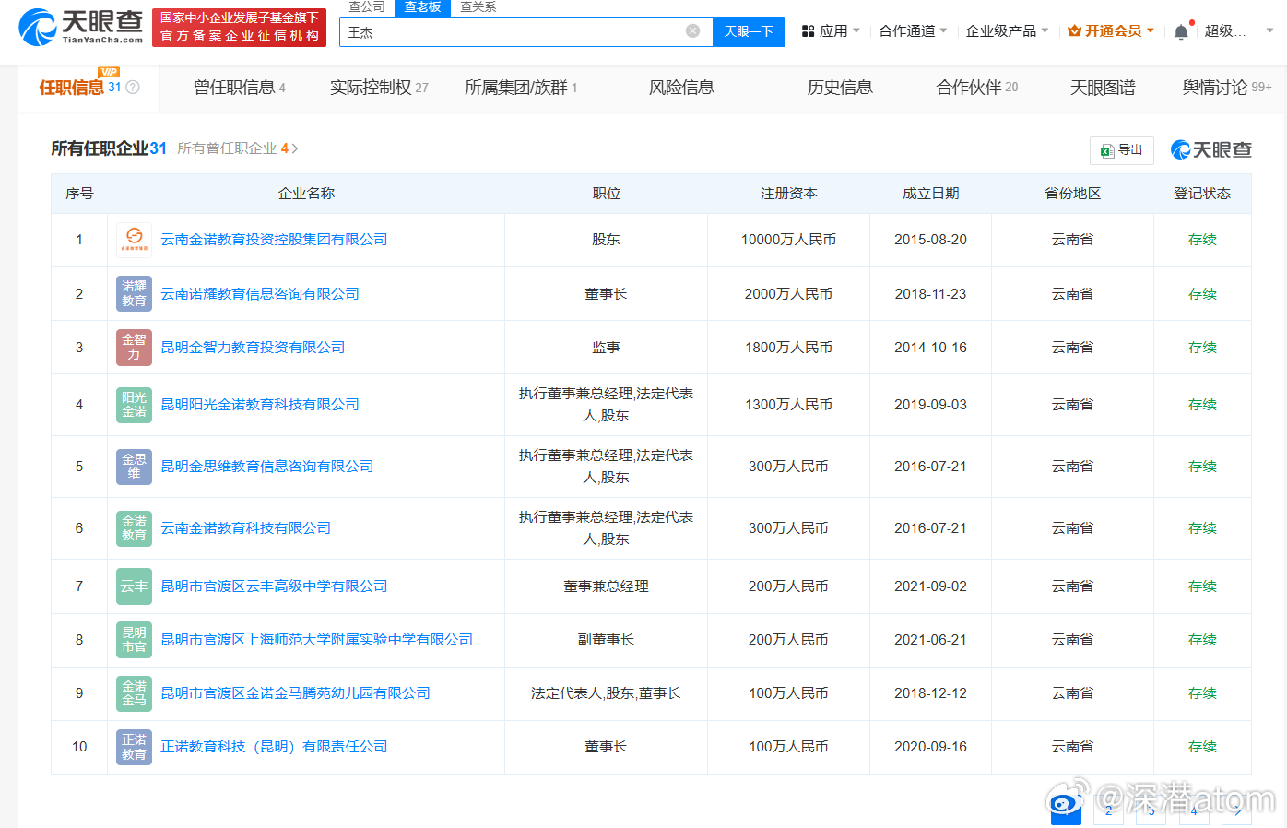
Task: Click the 昆明市官 company badge
Action: tap(135, 640)
